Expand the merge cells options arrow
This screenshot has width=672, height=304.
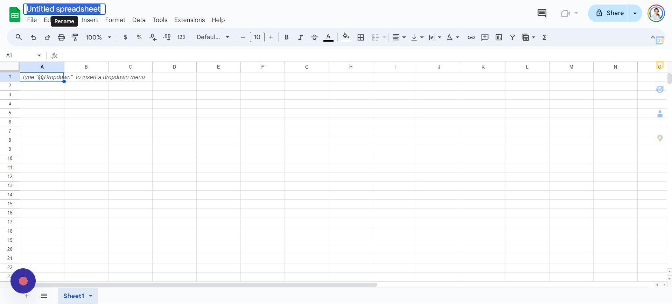click(x=384, y=37)
